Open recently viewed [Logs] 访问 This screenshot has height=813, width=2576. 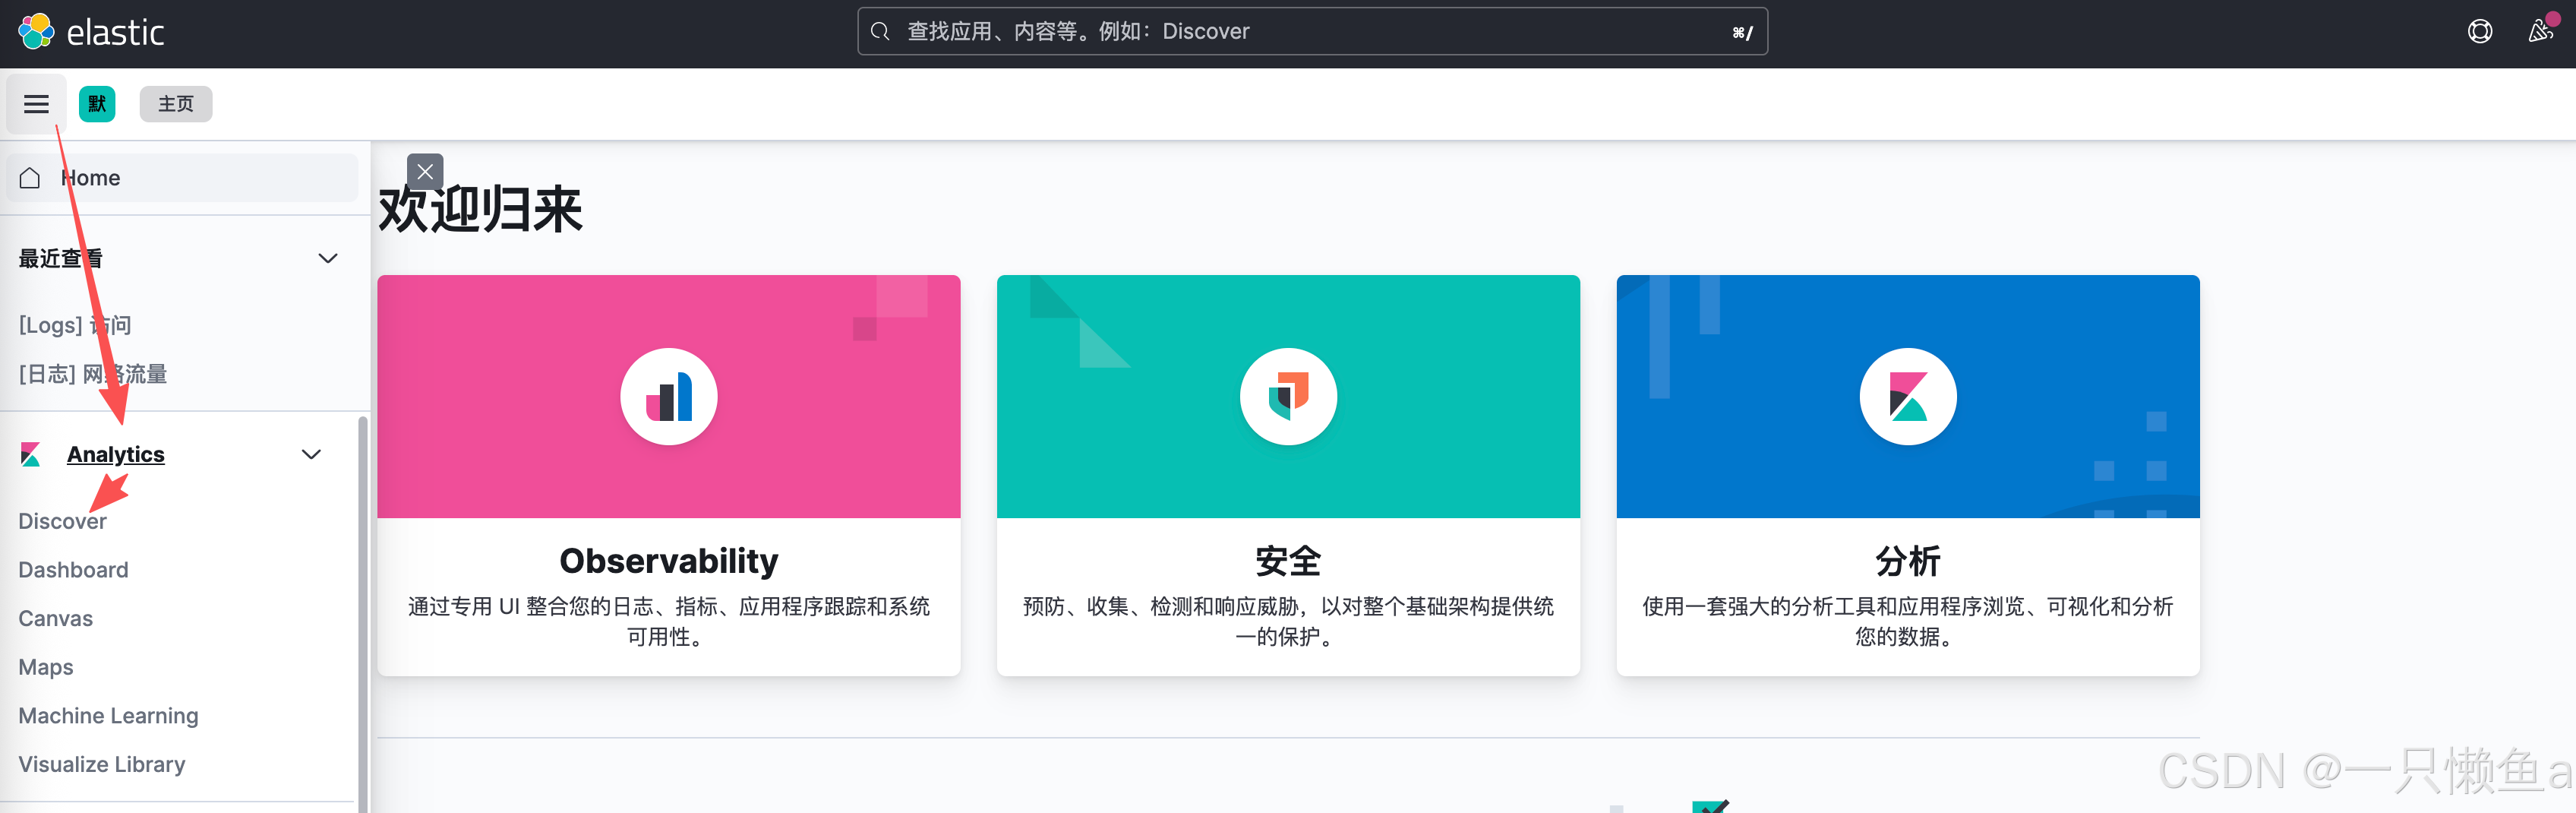[x=75, y=325]
